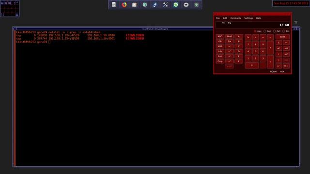Click the hex digit D button
310x174 pixels.
coord(239,51)
